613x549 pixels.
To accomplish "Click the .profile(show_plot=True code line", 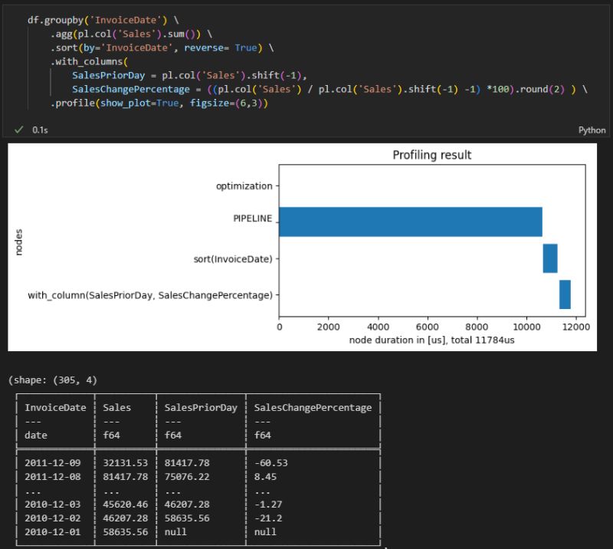I will 159,103.
